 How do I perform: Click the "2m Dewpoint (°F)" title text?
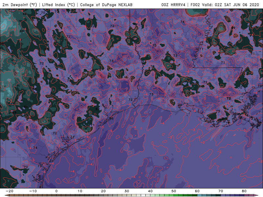click(x=20, y=5)
